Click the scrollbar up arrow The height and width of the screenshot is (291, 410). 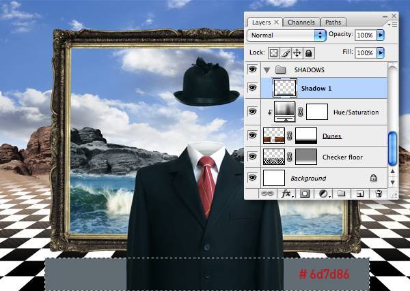(x=392, y=171)
